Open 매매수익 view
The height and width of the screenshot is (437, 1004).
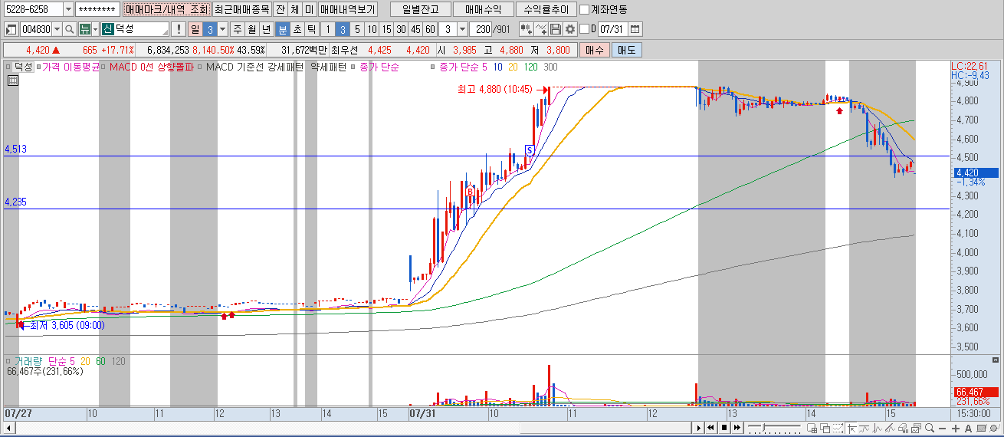pos(483,9)
